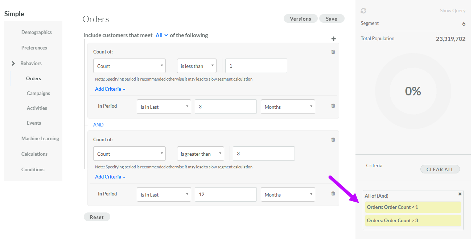
Task: Click the CLEAR ALL criteria button
Action: (440, 169)
